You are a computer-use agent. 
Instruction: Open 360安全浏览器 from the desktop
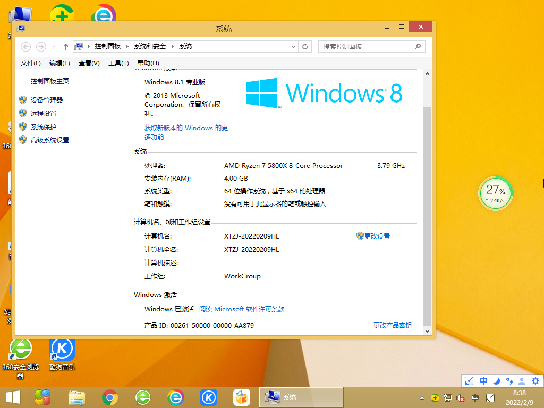pos(21,350)
